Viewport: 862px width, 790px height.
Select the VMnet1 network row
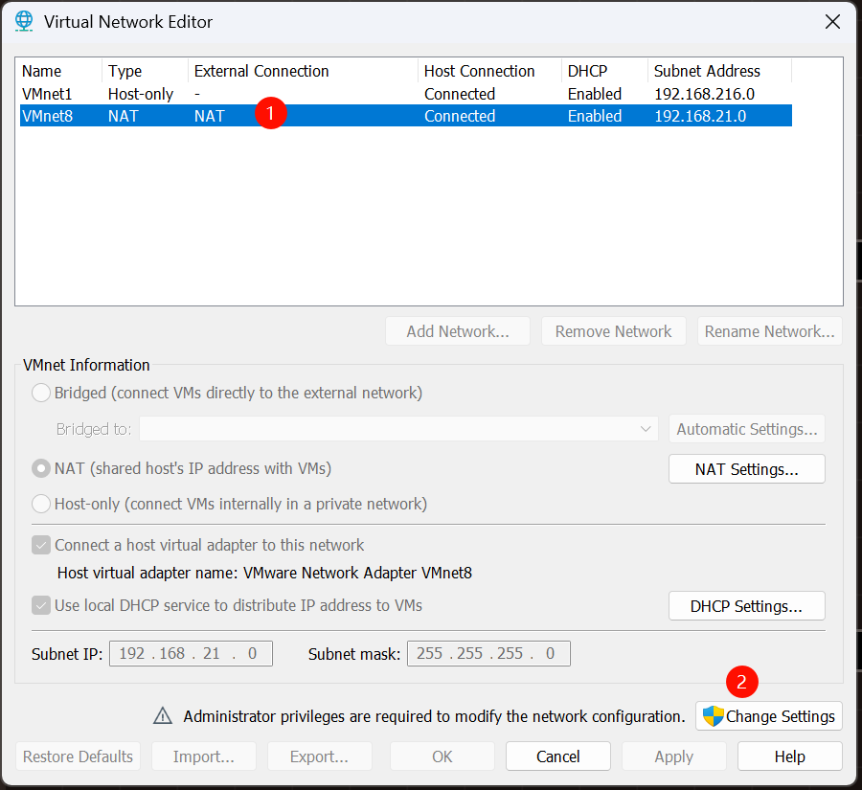(406, 94)
